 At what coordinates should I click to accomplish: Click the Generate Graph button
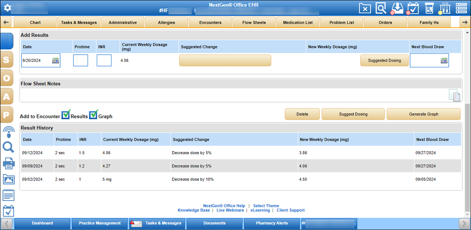click(x=423, y=114)
